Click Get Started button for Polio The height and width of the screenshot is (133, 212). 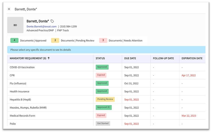103,124
